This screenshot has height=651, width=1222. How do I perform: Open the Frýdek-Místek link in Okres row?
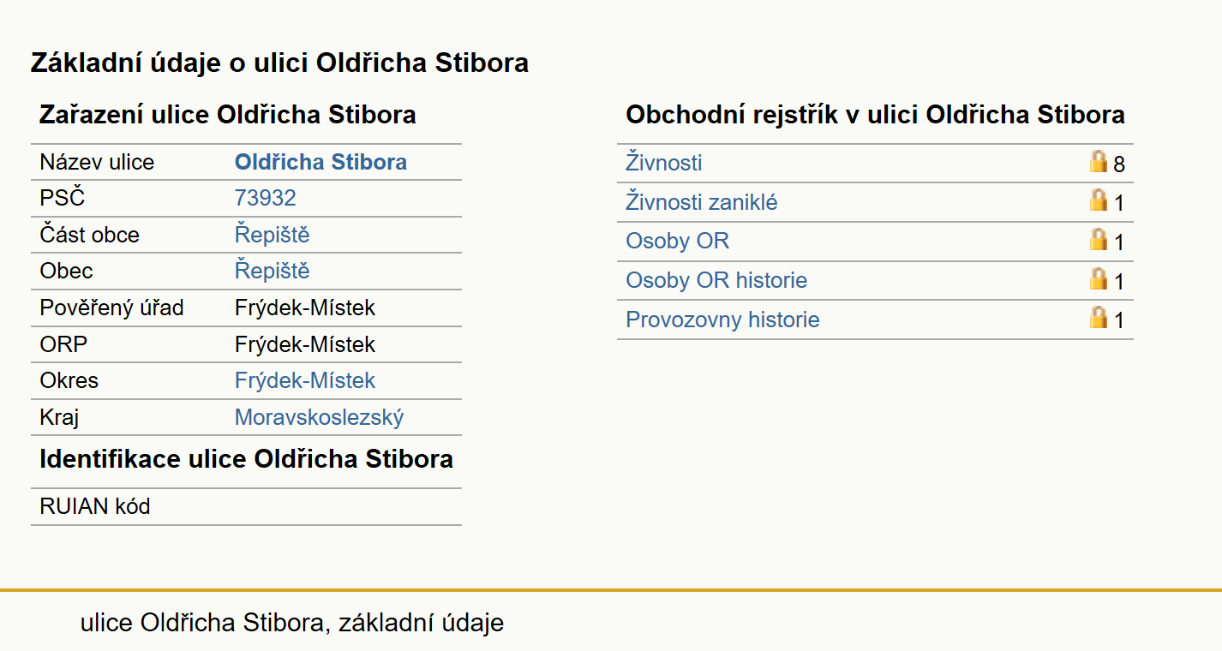click(x=305, y=380)
